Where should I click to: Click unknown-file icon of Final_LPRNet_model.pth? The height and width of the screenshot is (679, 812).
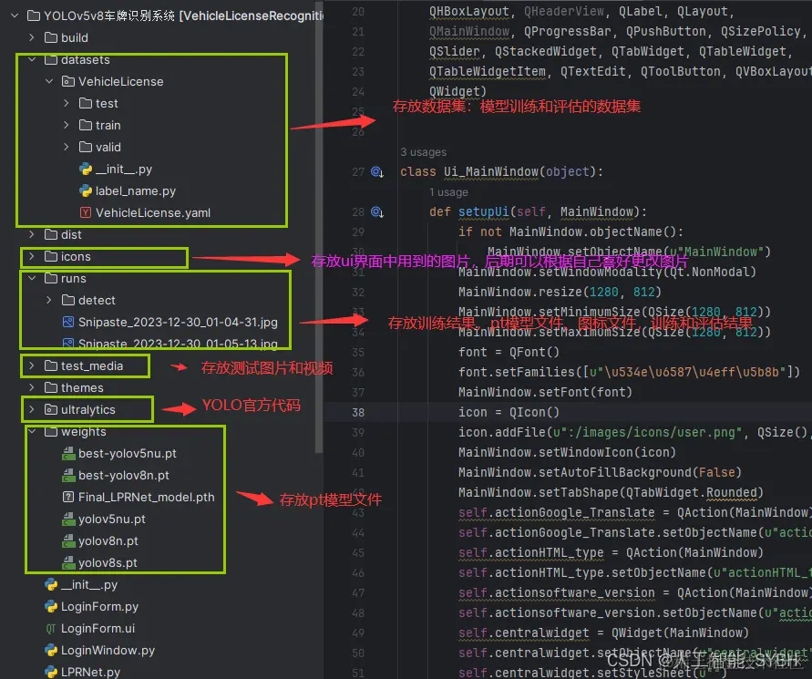click(67, 498)
